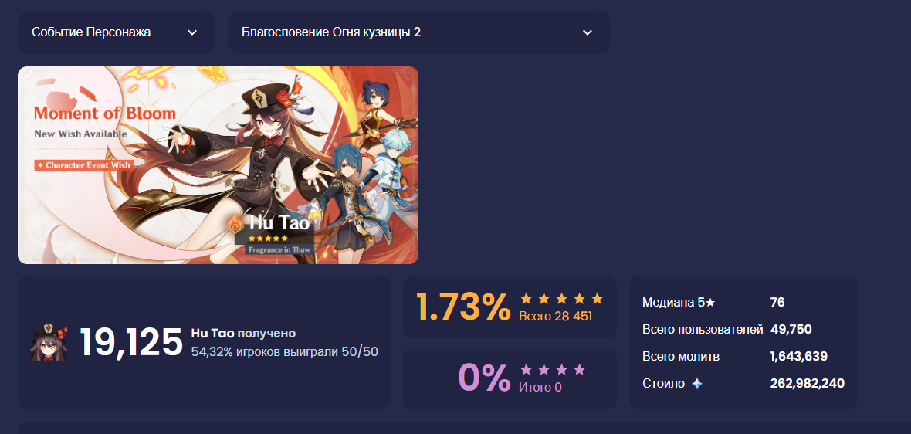Click the chevron arrow in Событие Персонажа selector
The image size is (911, 434).
pyautogui.click(x=192, y=32)
